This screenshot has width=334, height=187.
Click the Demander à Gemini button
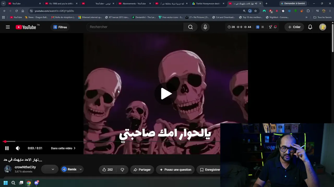pyautogui.click(x=293, y=4)
